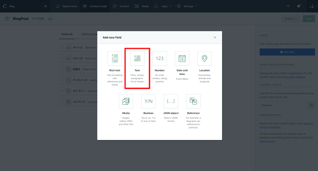Open the search icon in top bar
This screenshot has width=318, height=171.
[x=288, y=6]
